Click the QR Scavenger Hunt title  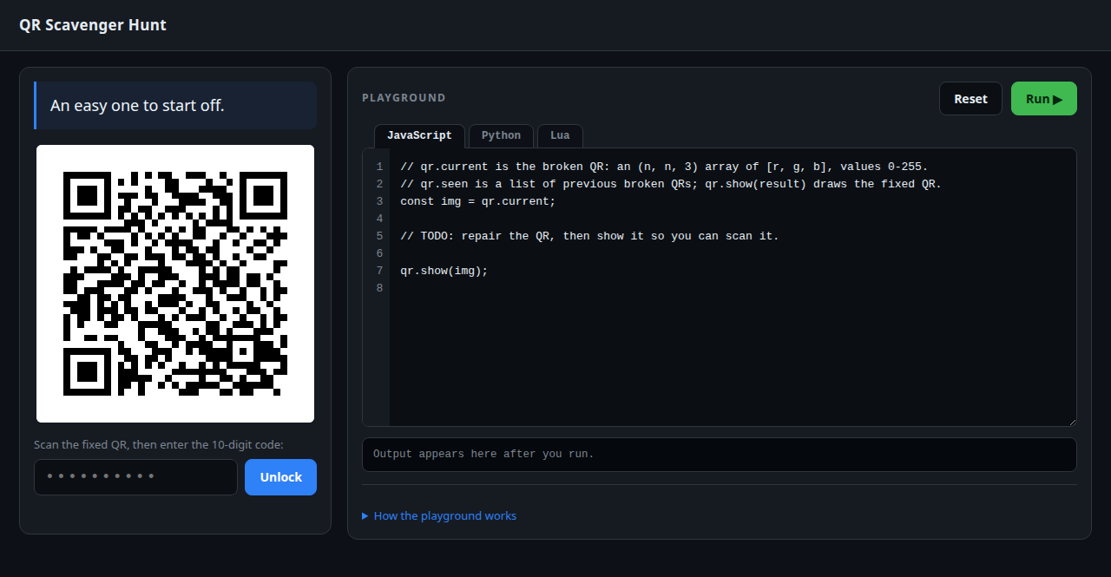click(93, 25)
